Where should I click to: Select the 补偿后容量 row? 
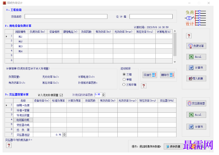pos(23,115)
